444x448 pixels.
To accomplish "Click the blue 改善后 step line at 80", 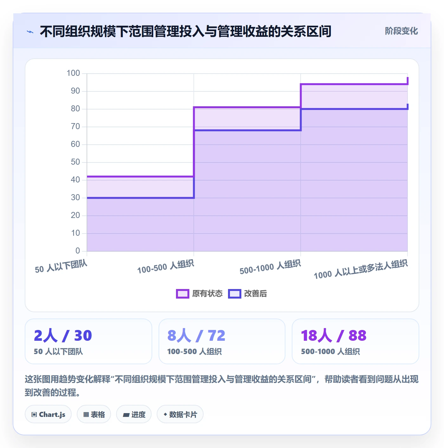I will click(354, 109).
